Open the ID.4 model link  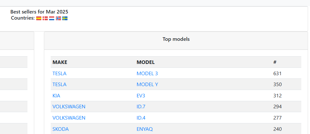(x=141, y=118)
